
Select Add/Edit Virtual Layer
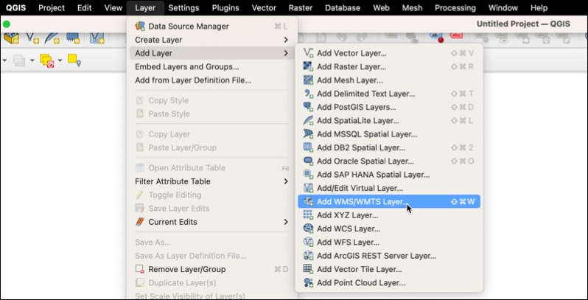coord(389,188)
